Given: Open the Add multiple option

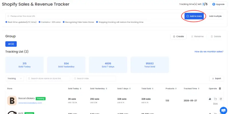Looking at the screenshot, I should pyautogui.click(x=215, y=16).
